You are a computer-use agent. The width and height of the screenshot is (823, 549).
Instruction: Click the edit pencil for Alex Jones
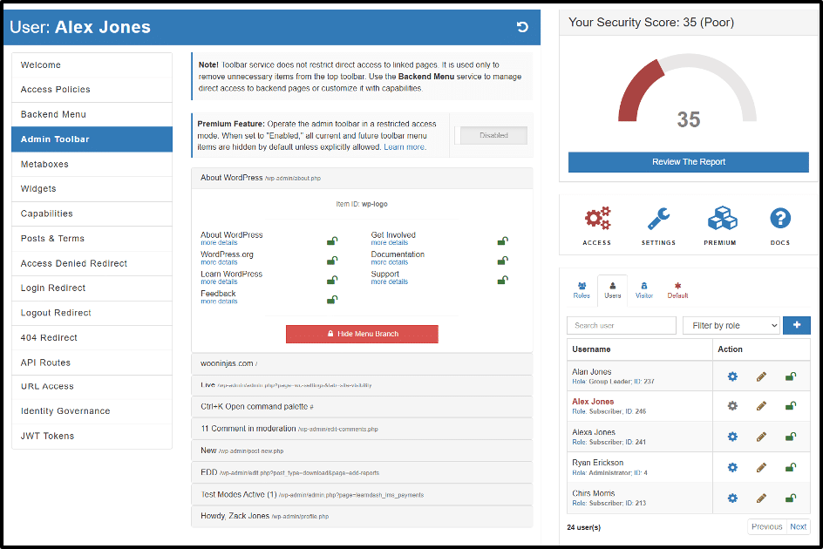pos(761,406)
